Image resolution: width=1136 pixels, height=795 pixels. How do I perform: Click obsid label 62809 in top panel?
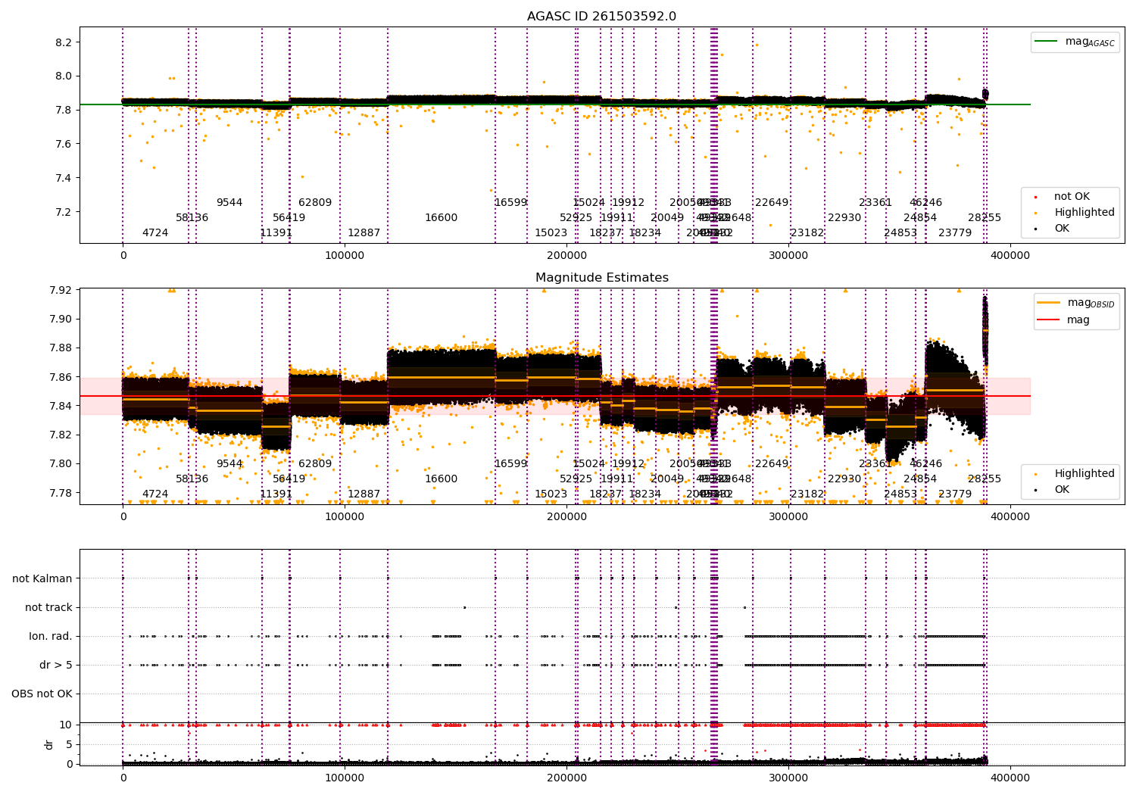315,203
